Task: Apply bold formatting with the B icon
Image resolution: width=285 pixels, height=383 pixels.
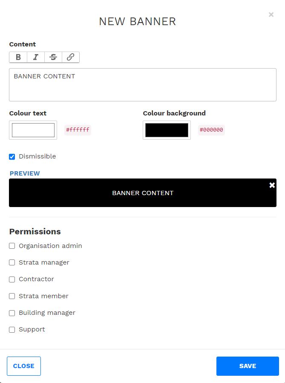Action: pyautogui.click(x=18, y=57)
